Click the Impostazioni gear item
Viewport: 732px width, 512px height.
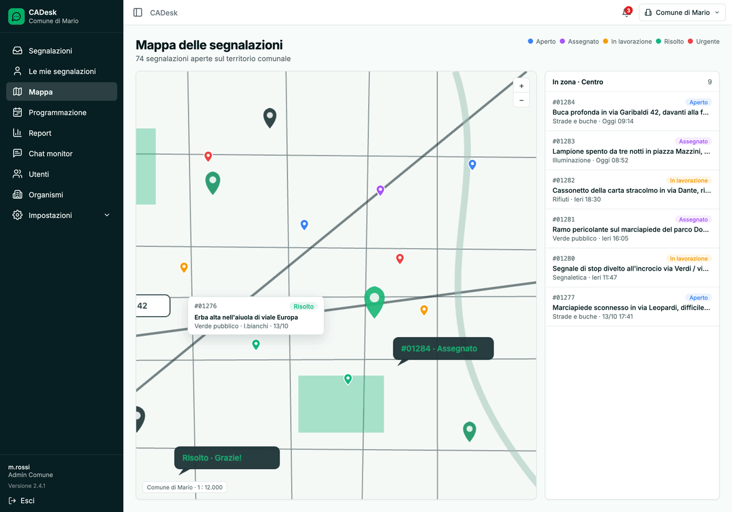62,215
